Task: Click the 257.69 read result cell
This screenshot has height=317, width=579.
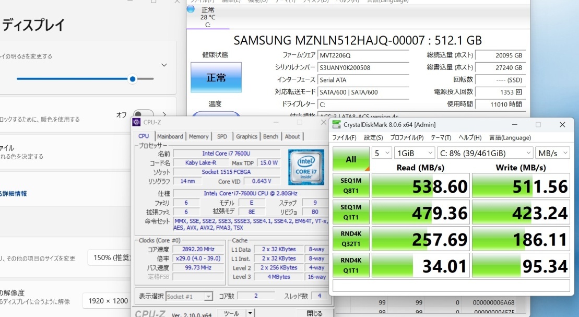Action: pos(421,239)
